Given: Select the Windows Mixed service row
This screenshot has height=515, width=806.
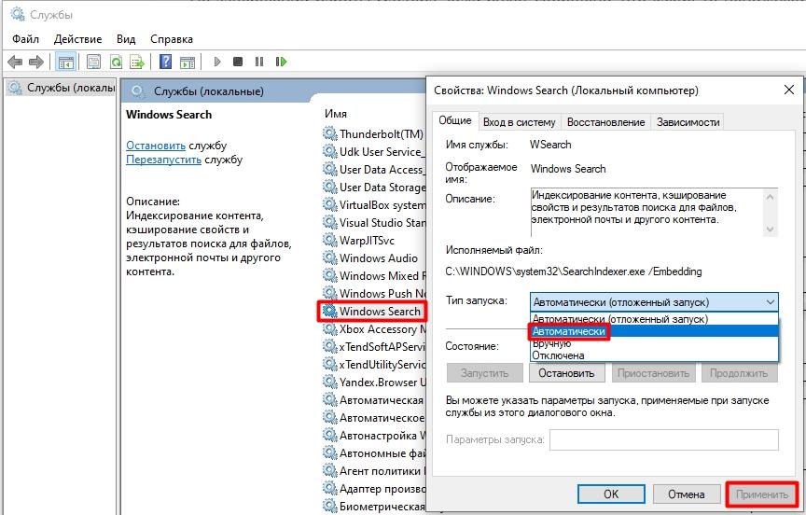Looking at the screenshot, I should tap(375, 275).
